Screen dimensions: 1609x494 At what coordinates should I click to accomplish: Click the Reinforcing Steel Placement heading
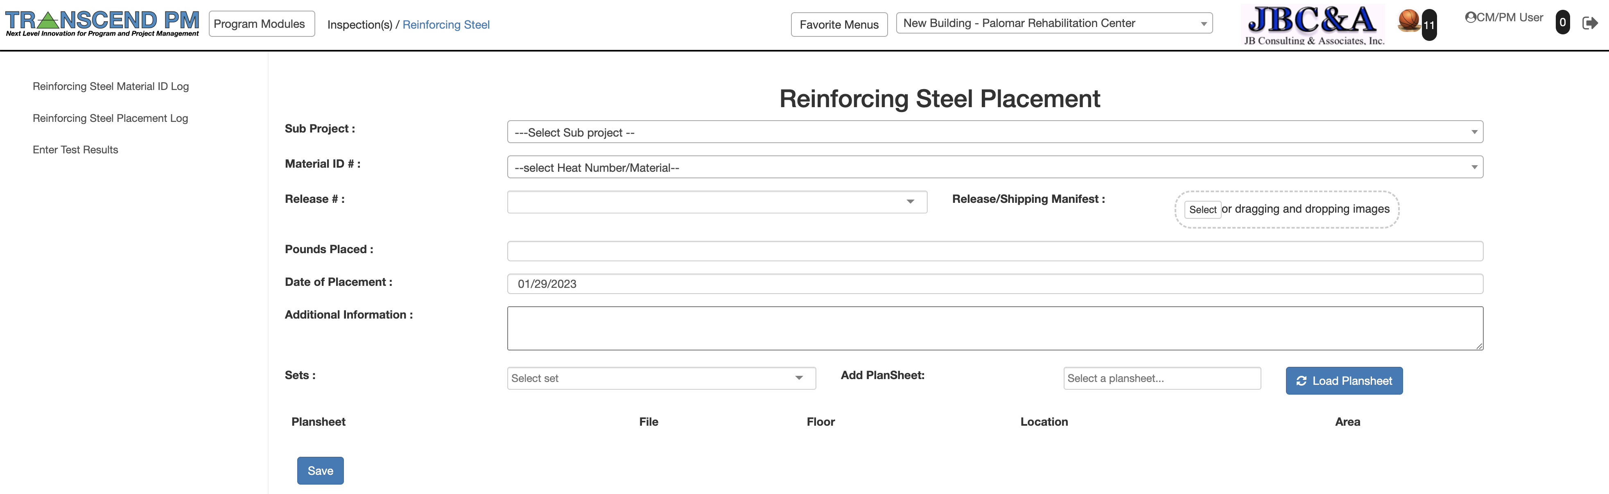pos(940,99)
